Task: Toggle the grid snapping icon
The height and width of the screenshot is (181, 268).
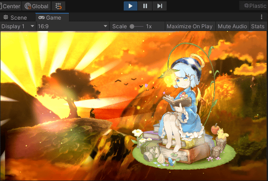Action: click(58, 6)
